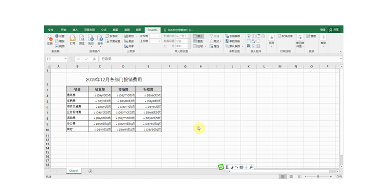Open a report with 打开 icon
The width and height of the screenshot is (371, 195).
pyautogui.click(x=72, y=39)
